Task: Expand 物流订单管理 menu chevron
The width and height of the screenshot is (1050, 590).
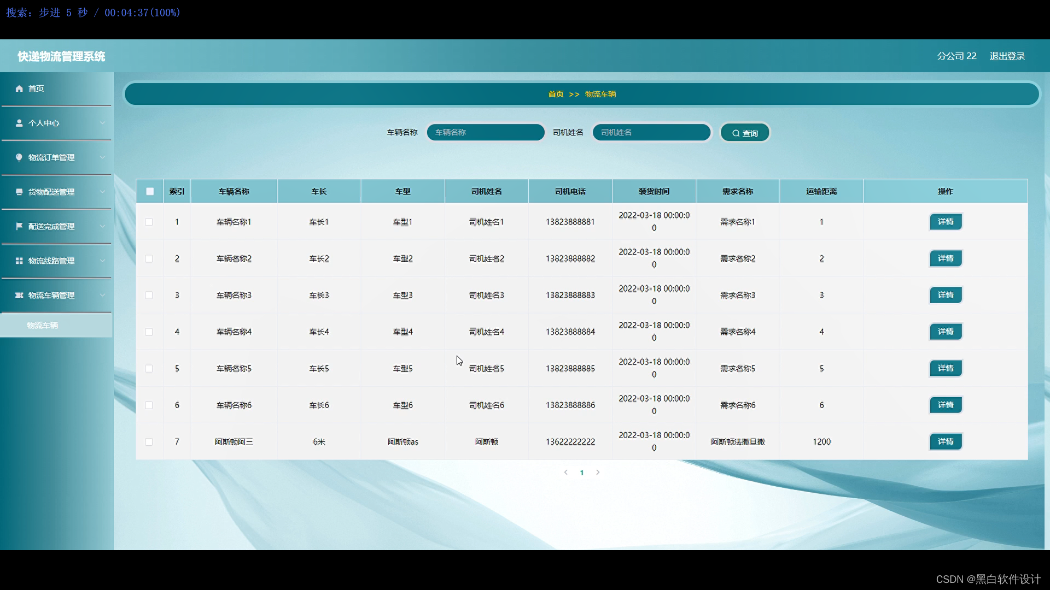Action: (102, 157)
